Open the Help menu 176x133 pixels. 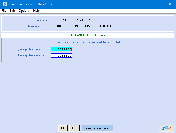[36, 11]
